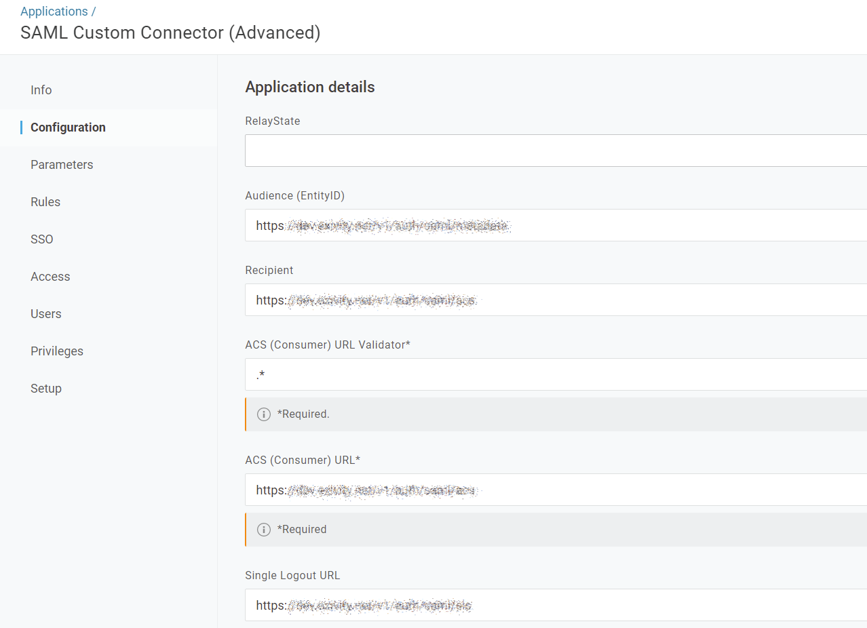Click the Audience (EntityID) field

556,225
